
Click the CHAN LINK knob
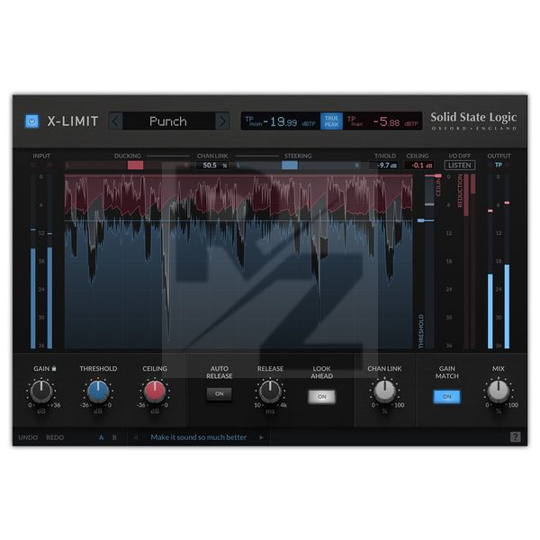point(384,391)
